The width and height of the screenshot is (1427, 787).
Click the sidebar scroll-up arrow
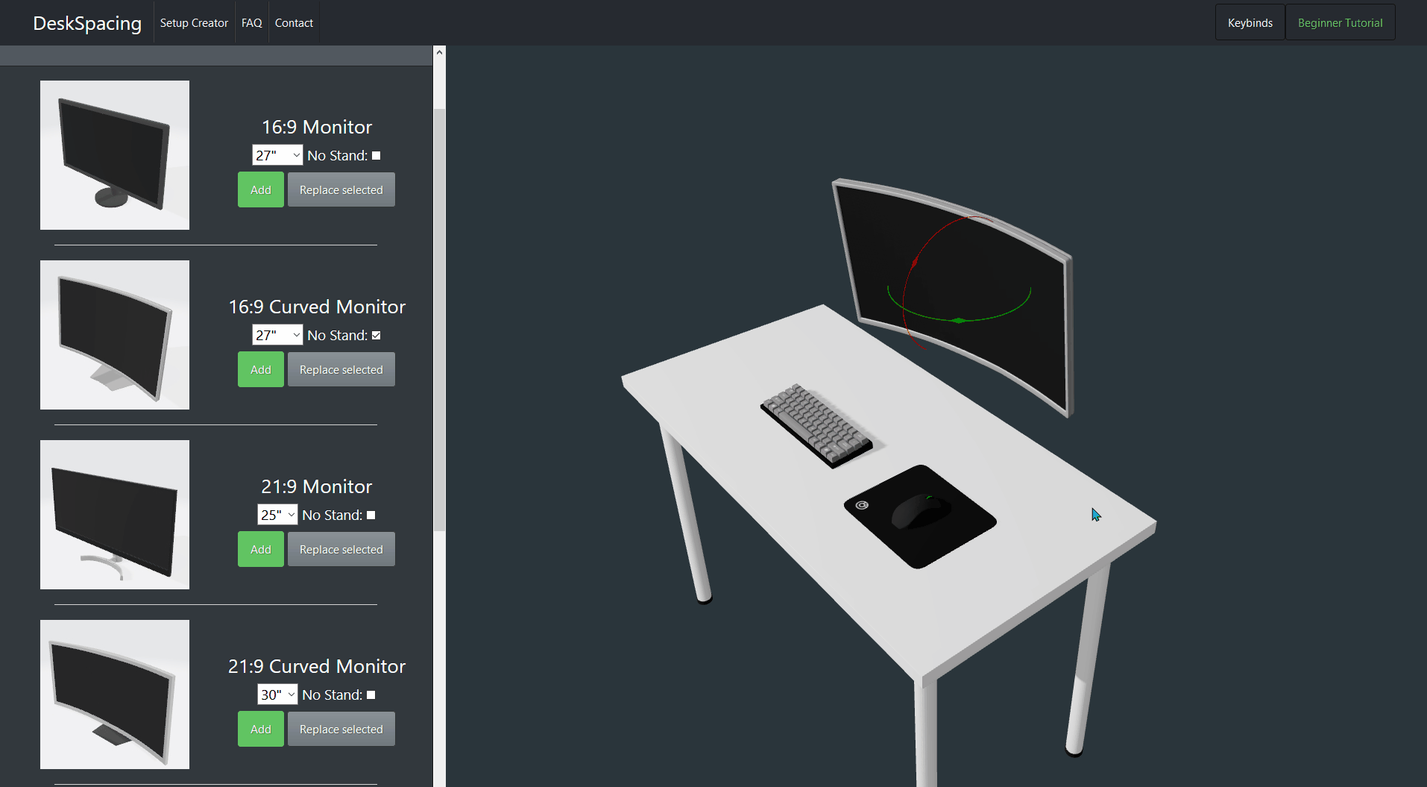[439, 52]
